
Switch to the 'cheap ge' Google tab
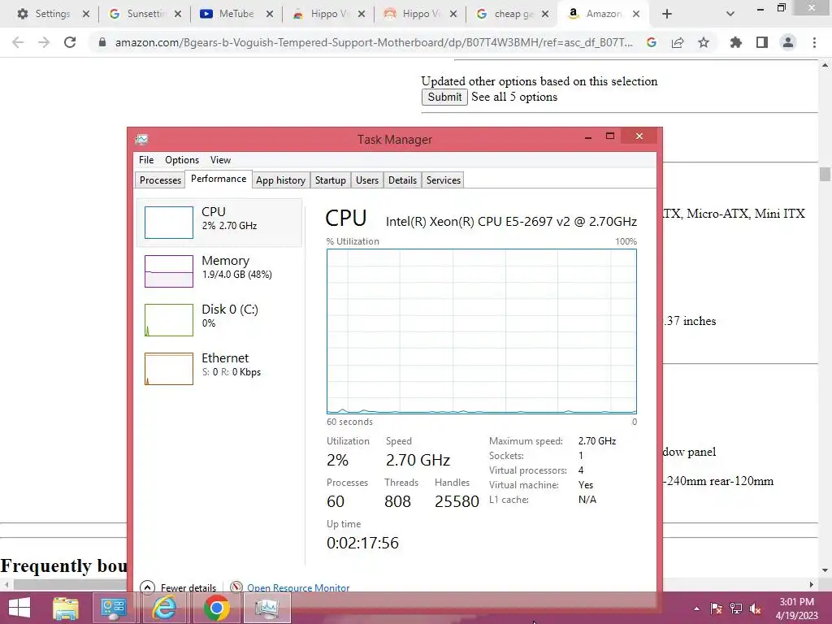(x=512, y=14)
